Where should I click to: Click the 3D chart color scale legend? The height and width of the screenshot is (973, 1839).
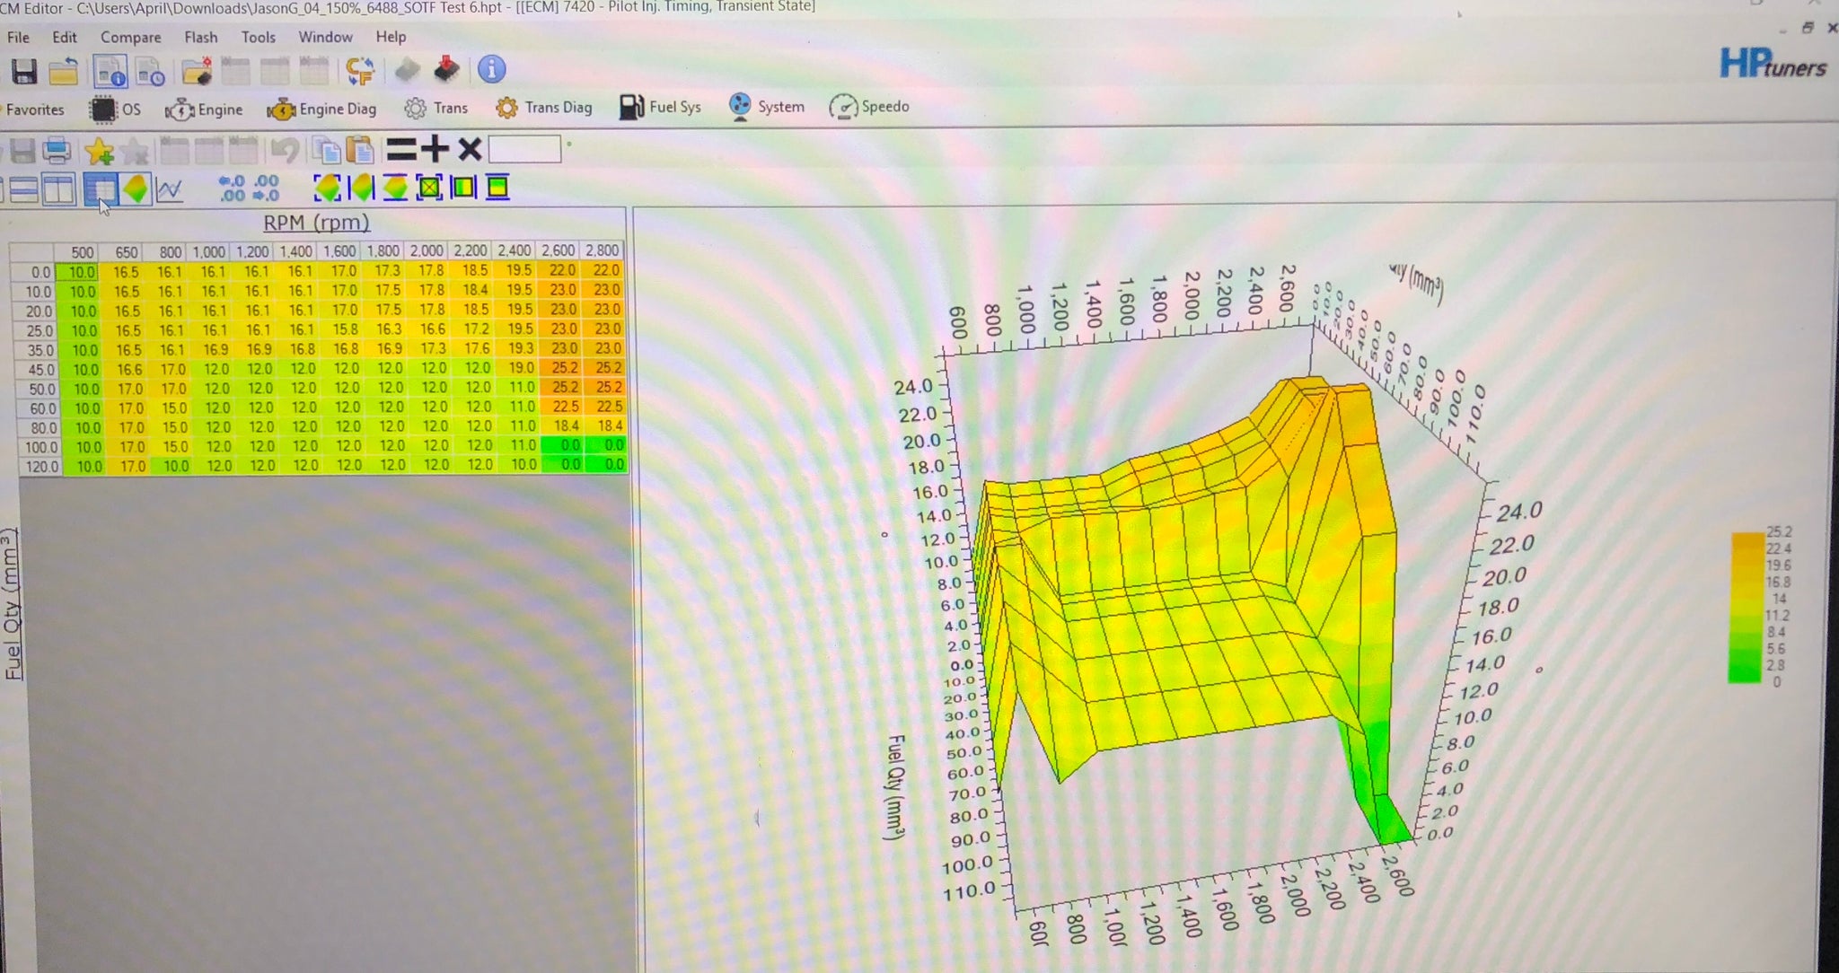pyautogui.click(x=1747, y=608)
